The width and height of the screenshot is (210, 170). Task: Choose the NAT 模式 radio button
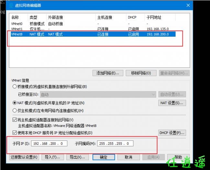(15, 103)
